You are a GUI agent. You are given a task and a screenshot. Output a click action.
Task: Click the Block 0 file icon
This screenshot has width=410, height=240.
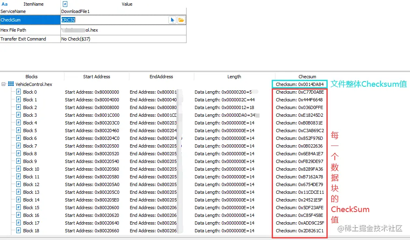point(19,92)
